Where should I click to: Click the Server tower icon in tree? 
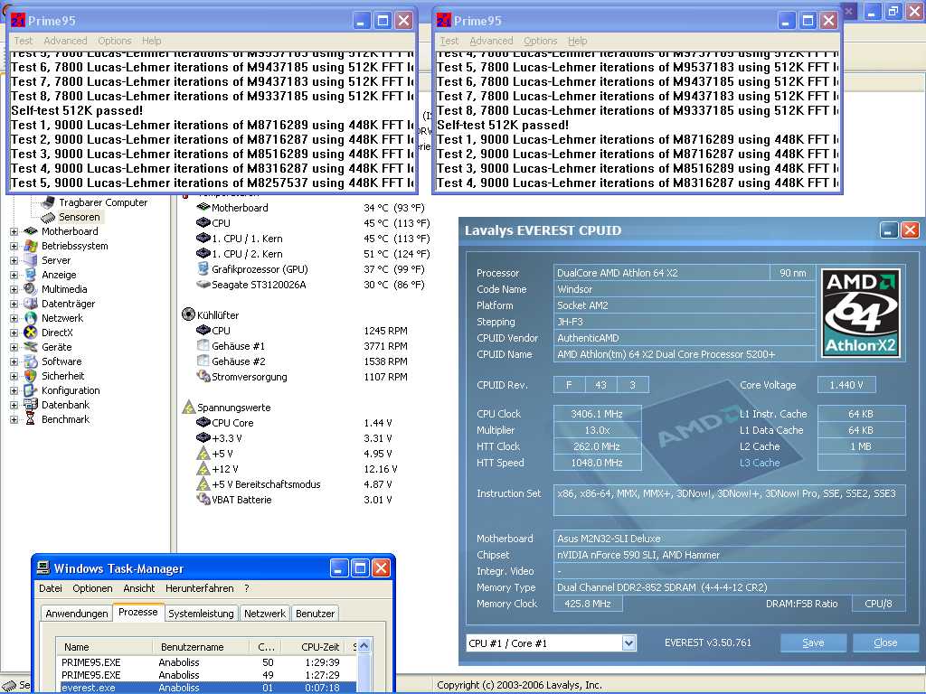coord(31,260)
